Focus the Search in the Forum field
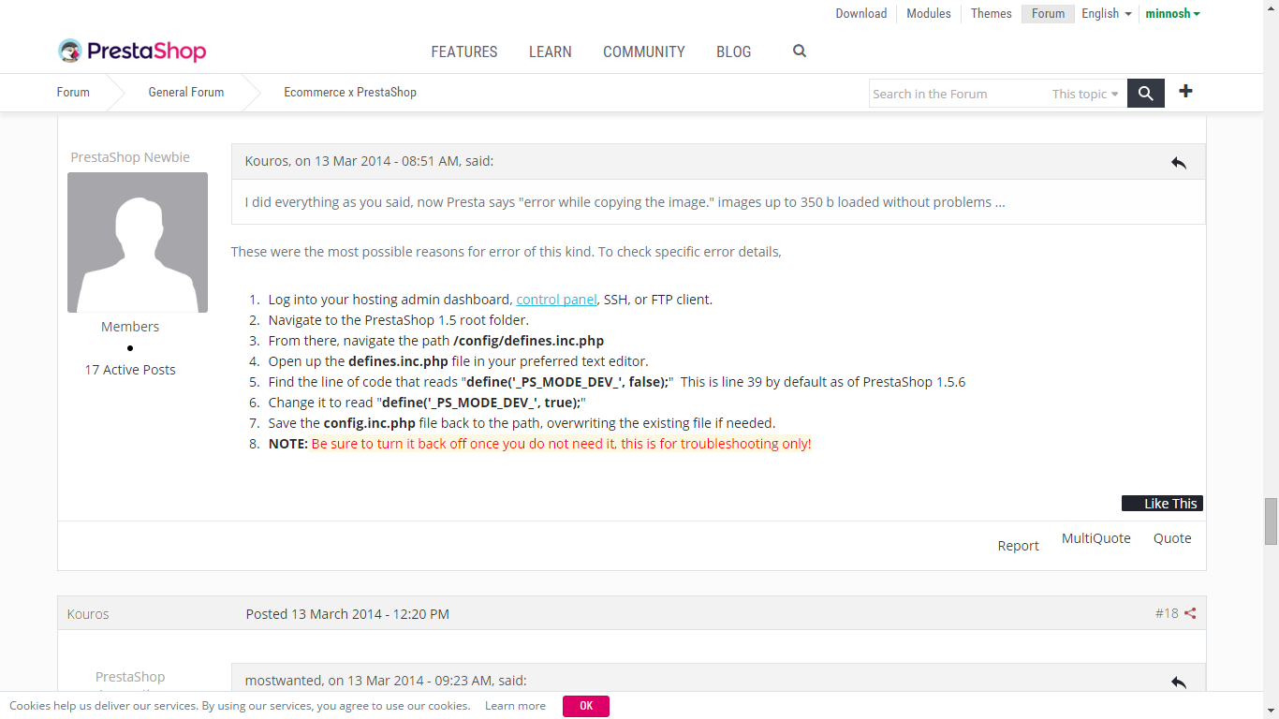 [x=957, y=94]
